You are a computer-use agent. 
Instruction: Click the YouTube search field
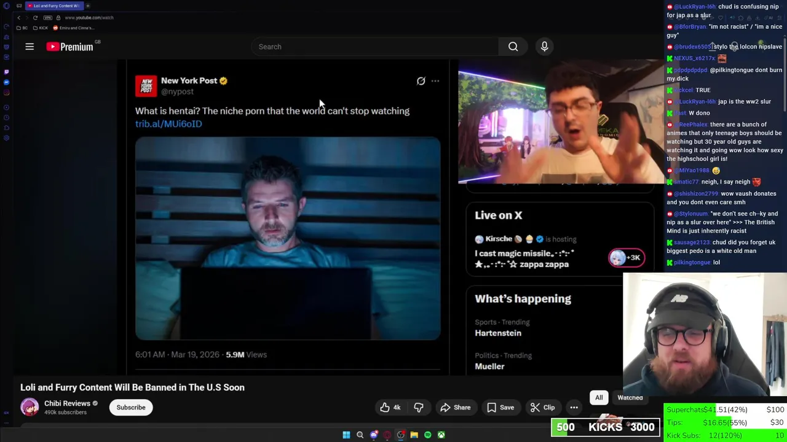pyautogui.click(x=375, y=47)
